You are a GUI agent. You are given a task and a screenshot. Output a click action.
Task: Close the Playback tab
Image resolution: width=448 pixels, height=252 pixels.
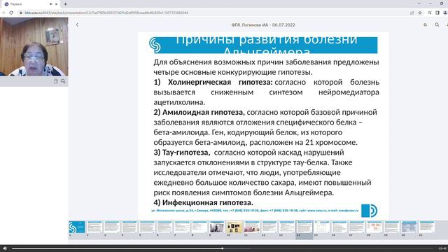(56, 4)
